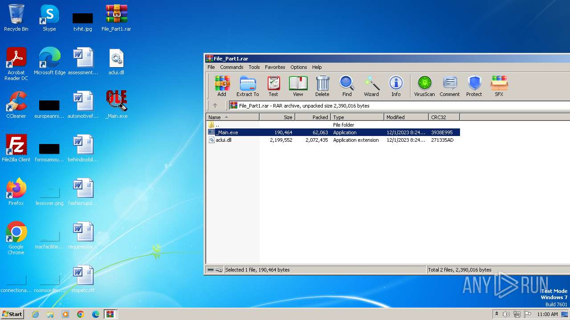Select the aclui.dll row in archive

click(333, 140)
